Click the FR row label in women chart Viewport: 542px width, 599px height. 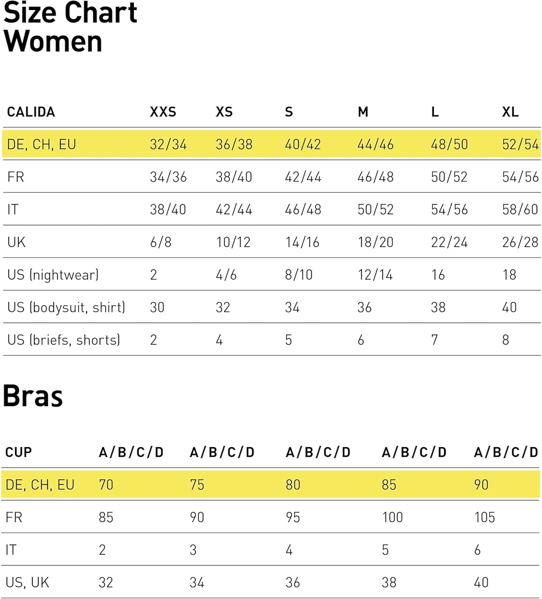pyautogui.click(x=16, y=177)
